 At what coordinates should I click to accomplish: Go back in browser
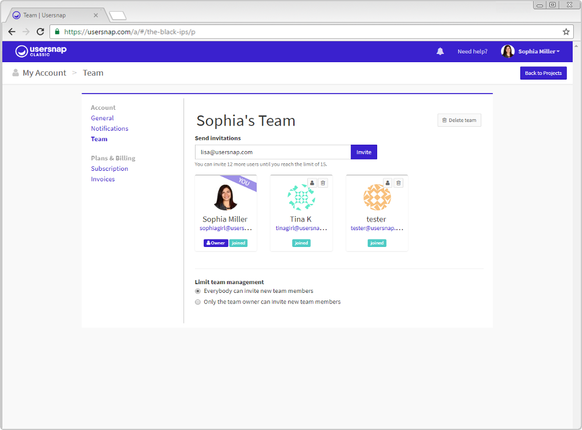pos(12,32)
